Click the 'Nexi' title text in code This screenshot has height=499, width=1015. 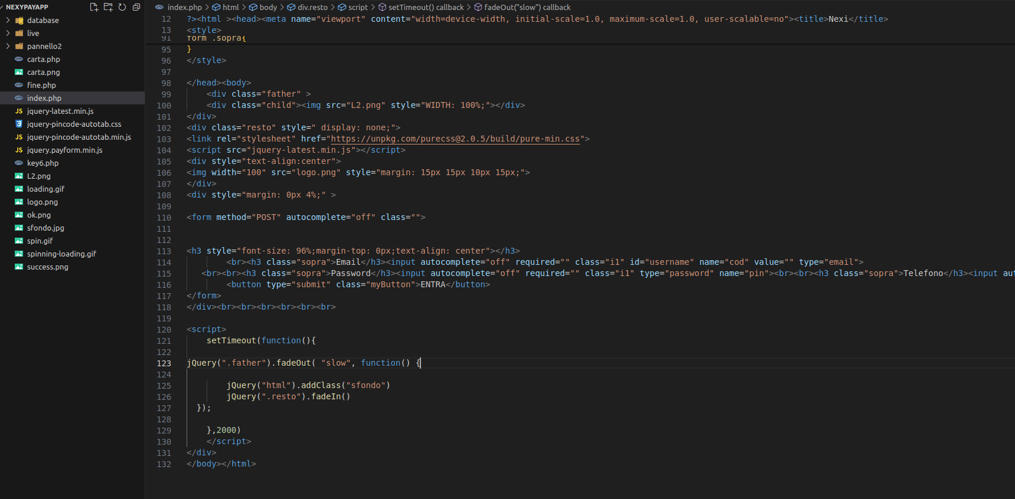tap(838, 19)
